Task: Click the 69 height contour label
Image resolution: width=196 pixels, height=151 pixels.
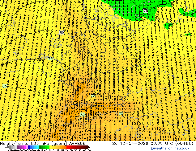Action: point(62,33)
